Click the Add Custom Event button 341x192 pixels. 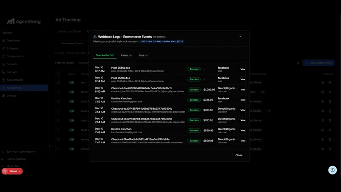point(318,63)
